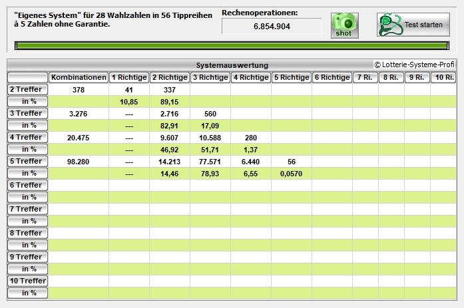Select the 2 Treffer row header
464x308 pixels.
(x=27, y=90)
